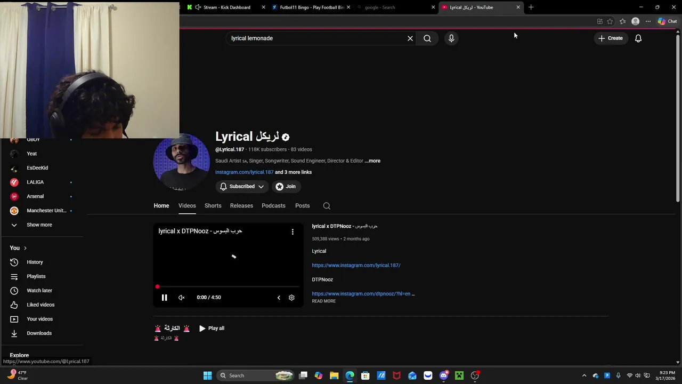Select the Home channel tab

[161, 206]
